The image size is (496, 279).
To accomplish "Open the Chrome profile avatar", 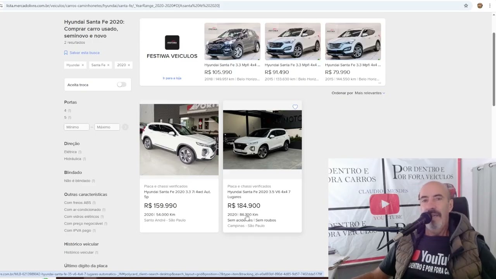I will [x=480, y=6].
